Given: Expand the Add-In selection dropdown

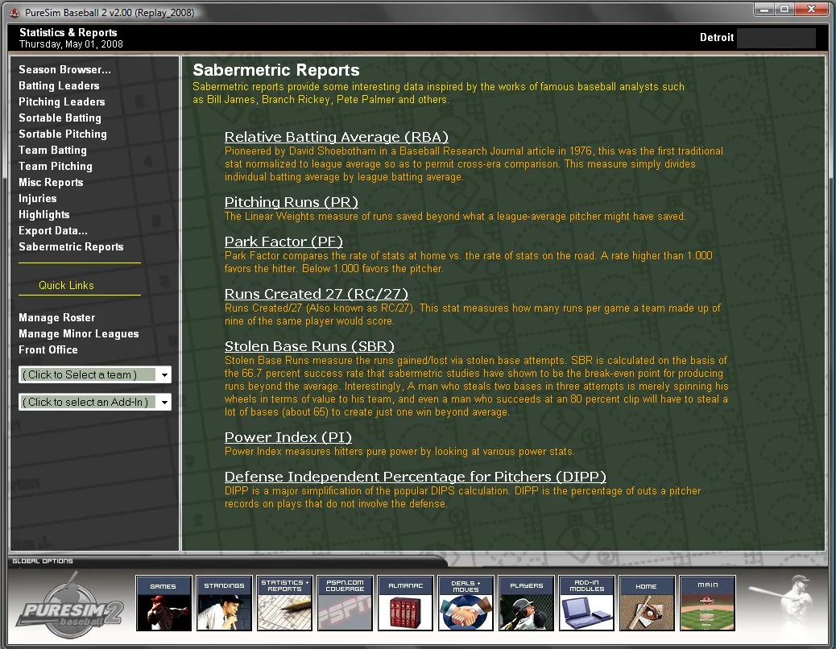Looking at the screenshot, I should pos(94,403).
